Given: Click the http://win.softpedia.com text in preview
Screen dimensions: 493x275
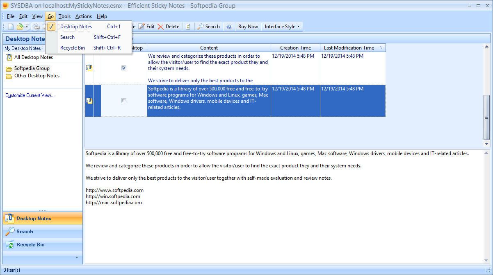Looking at the screenshot, I should coord(113,196).
